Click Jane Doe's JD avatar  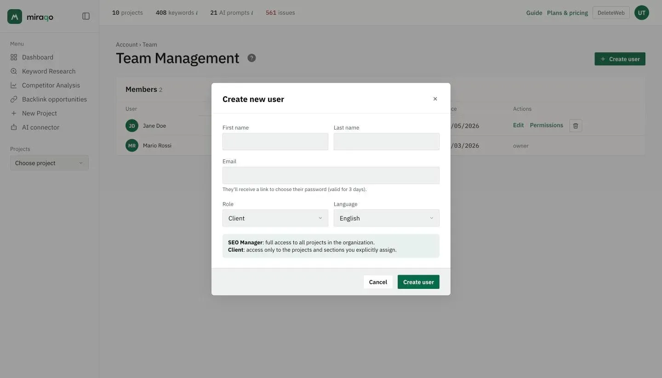[x=132, y=126]
